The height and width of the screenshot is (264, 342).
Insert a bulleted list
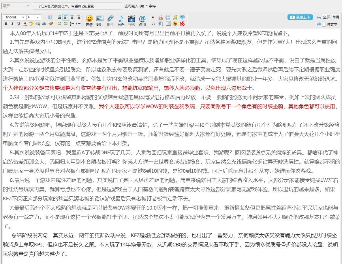pos(78,24)
